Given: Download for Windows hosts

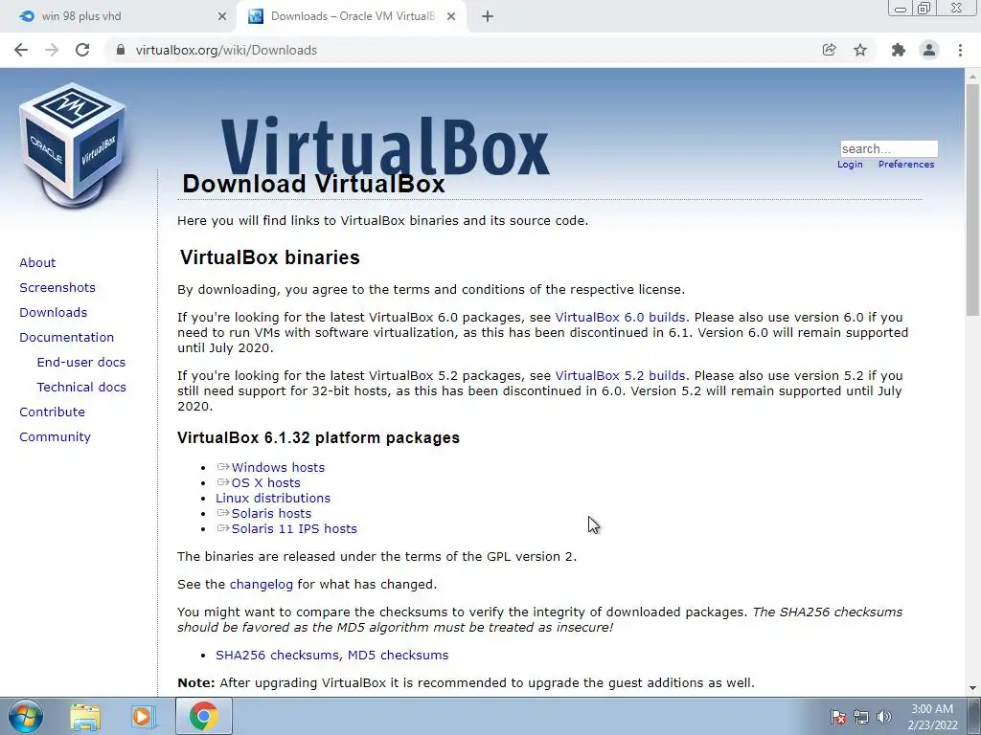Looking at the screenshot, I should click(x=278, y=467).
